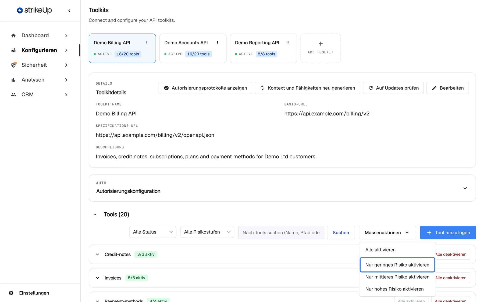
Task: Click the Sicherheit shield icon
Action: 13,65
